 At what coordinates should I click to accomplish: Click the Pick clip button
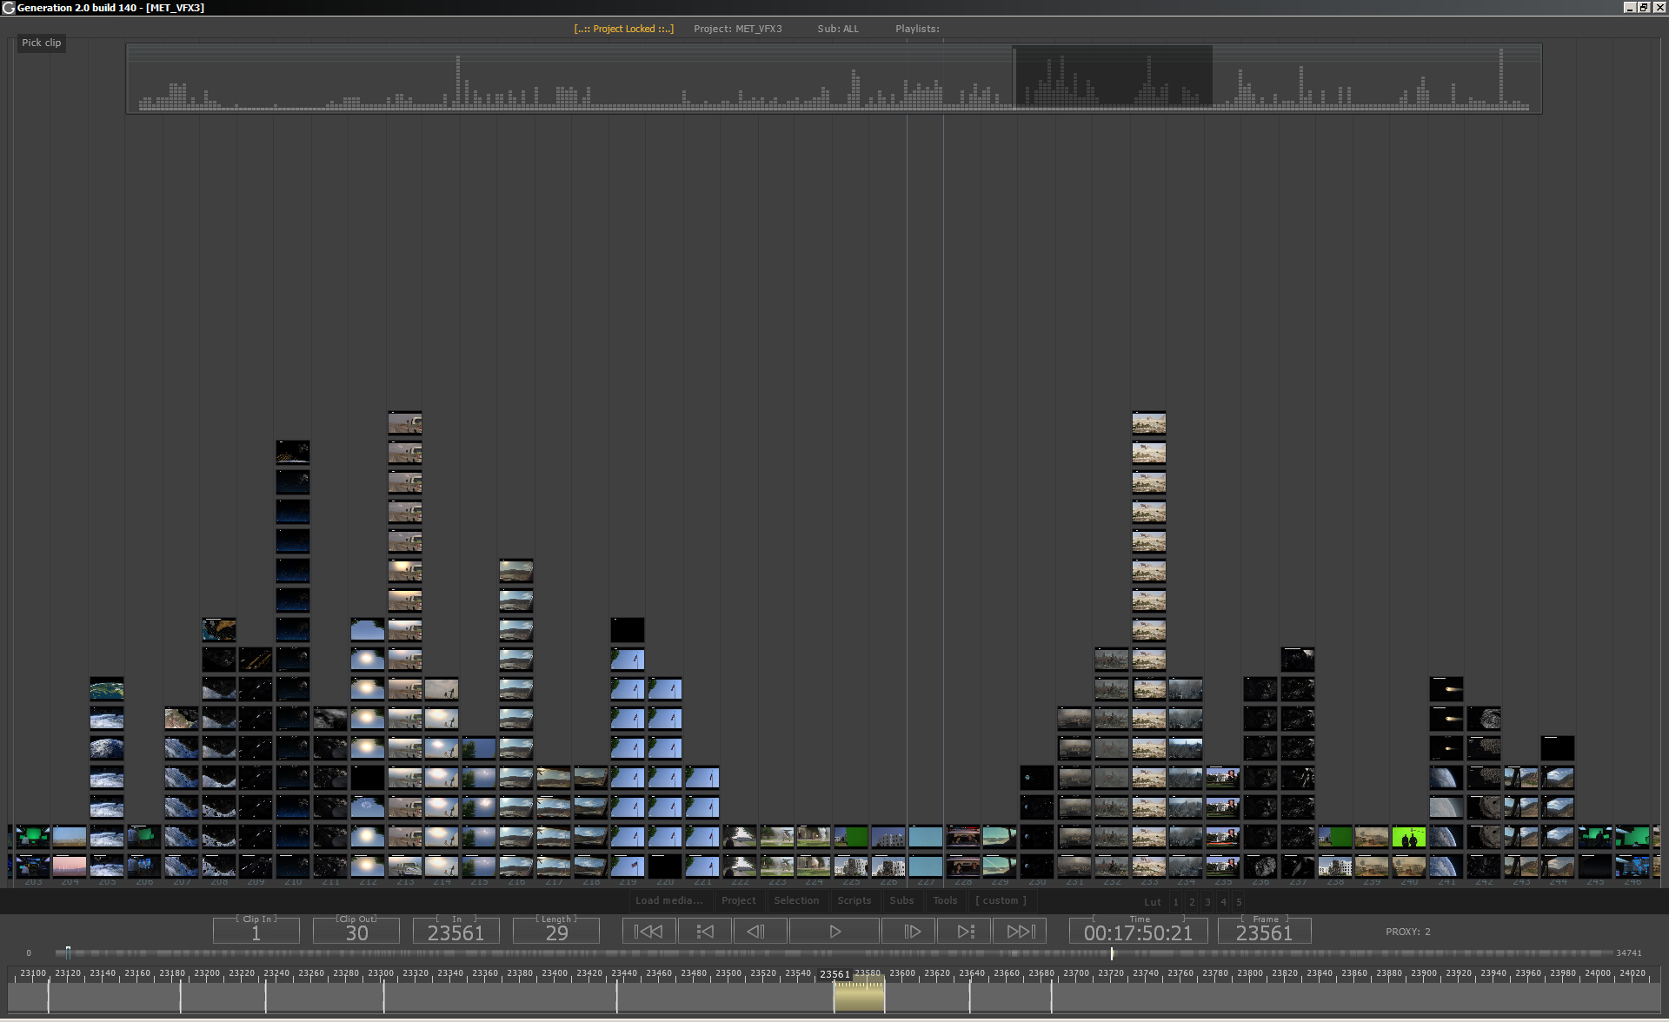pyautogui.click(x=41, y=43)
